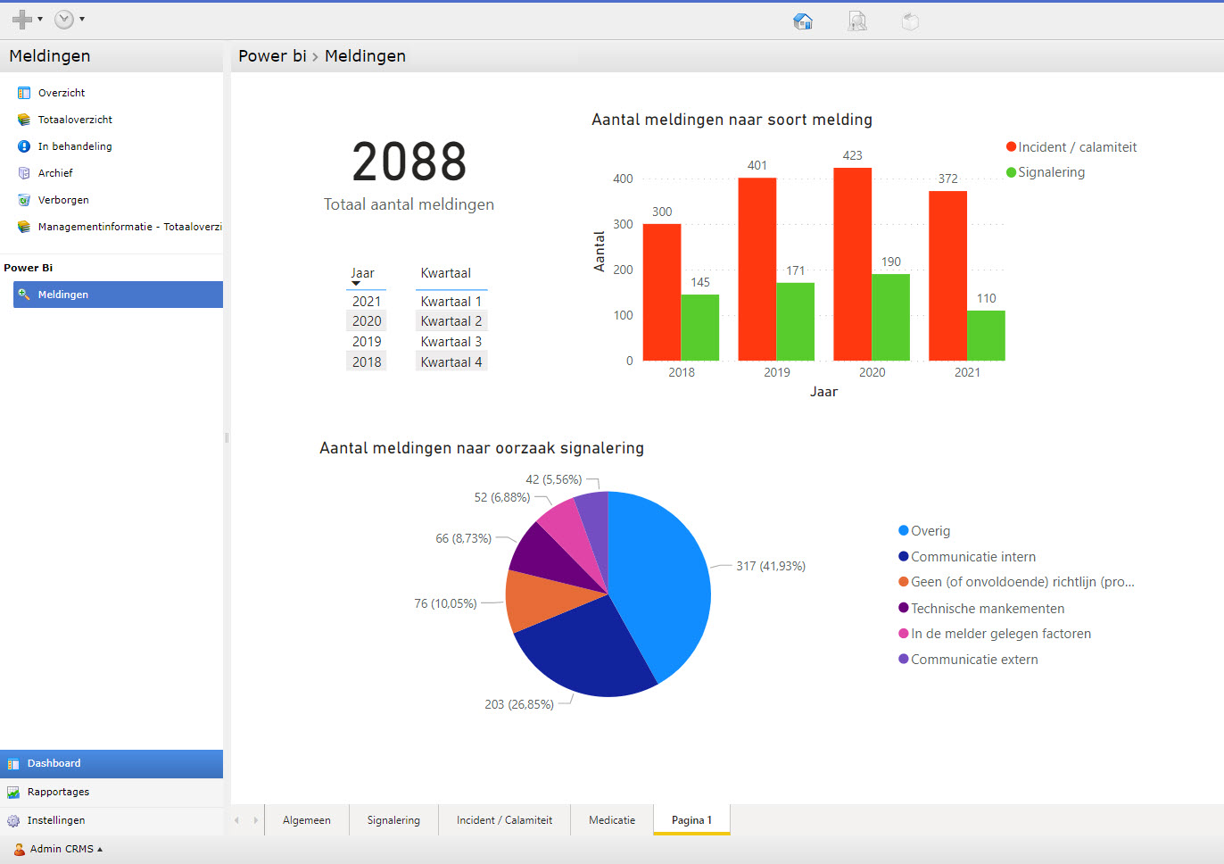Select Kwartaal 2 in slicer
This screenshot has height=864, width=1224.
point(451,321)
